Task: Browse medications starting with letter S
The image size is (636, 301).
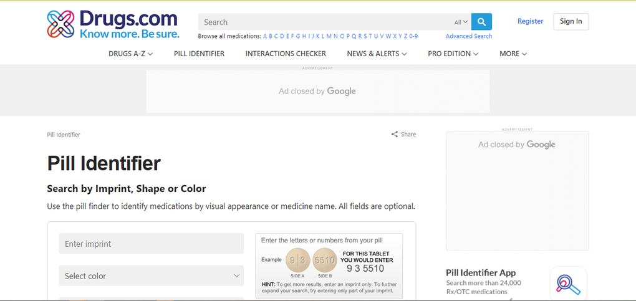Action: point(365,36)
